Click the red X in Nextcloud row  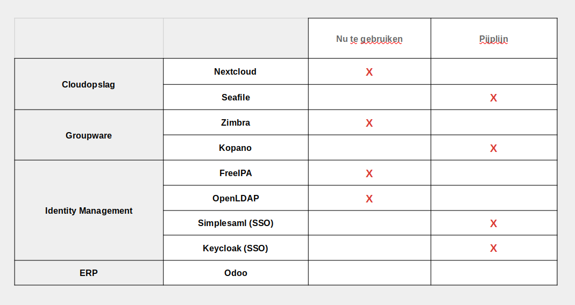369,72
